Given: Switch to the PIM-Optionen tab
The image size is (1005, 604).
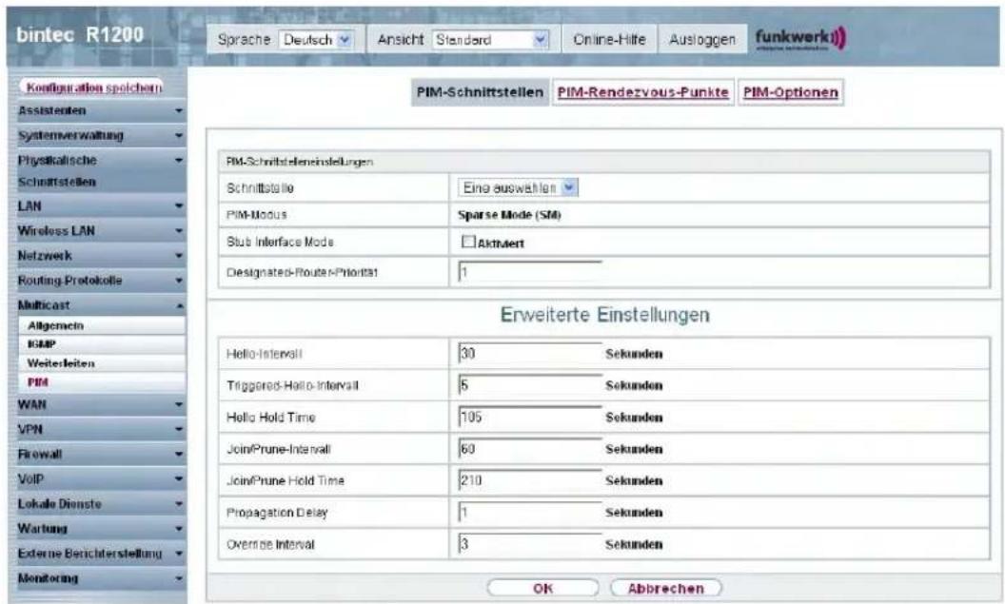Looking at the screenshot, I should (790, 92).
